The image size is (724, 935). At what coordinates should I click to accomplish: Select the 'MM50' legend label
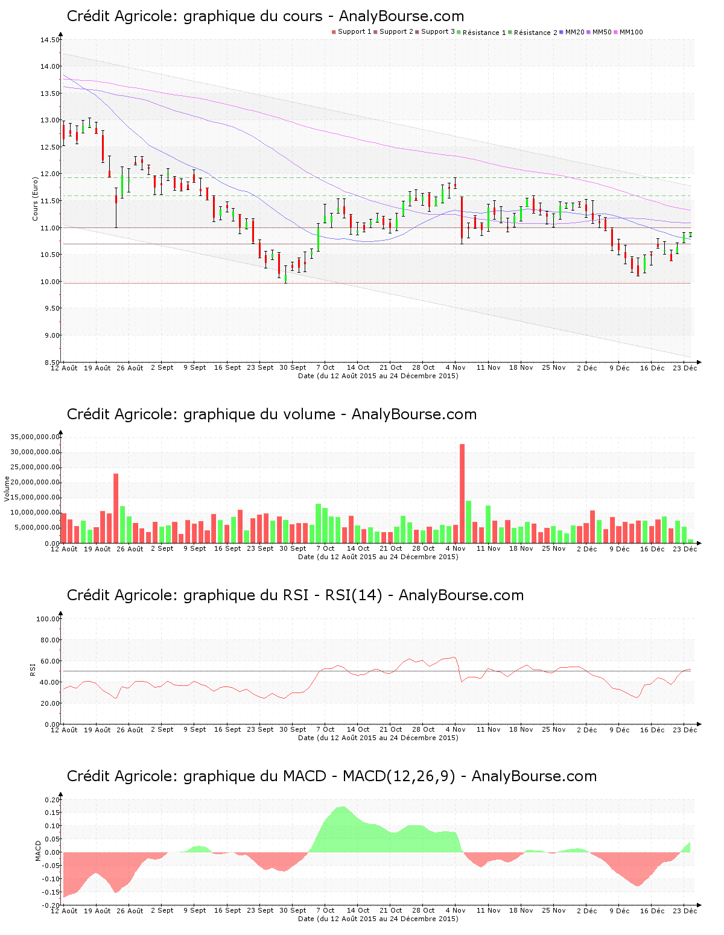(x=602, y=32)
